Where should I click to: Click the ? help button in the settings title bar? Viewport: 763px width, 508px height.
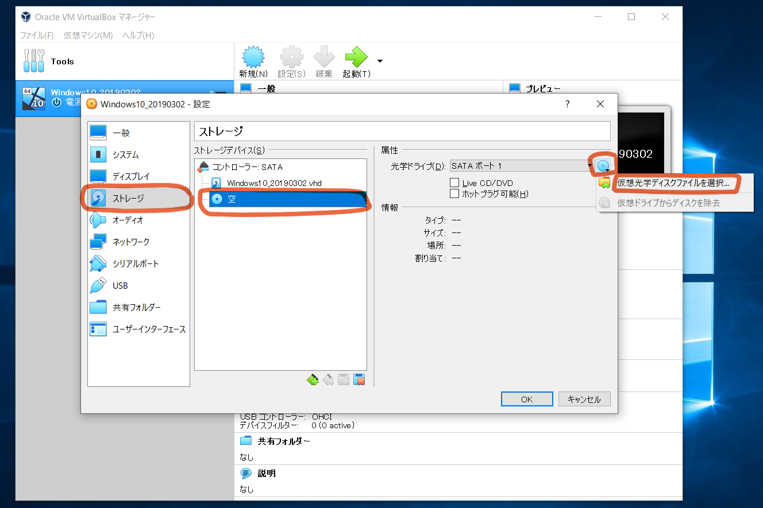point(568,104)
